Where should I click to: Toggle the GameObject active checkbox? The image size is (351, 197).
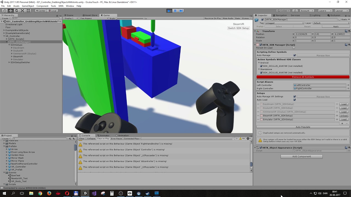pyautogui.click(x=262, y=20)
